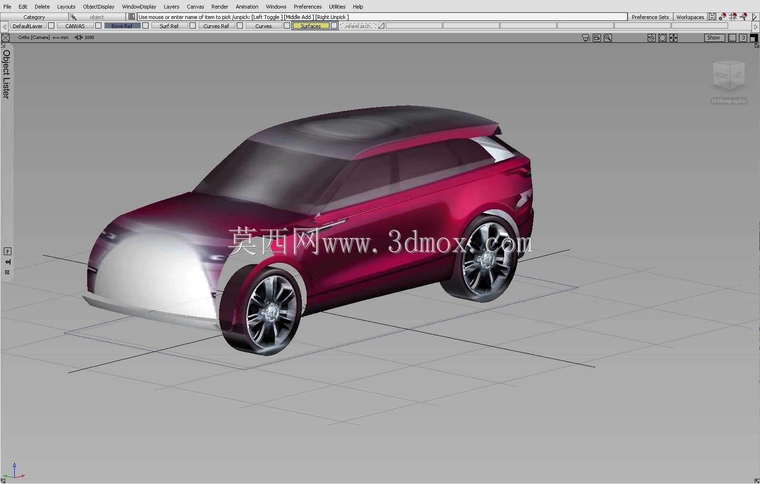Click the perspective units mm icon
Screen dimensions: 760x484
pyautogui.click(x=60, y=38)
